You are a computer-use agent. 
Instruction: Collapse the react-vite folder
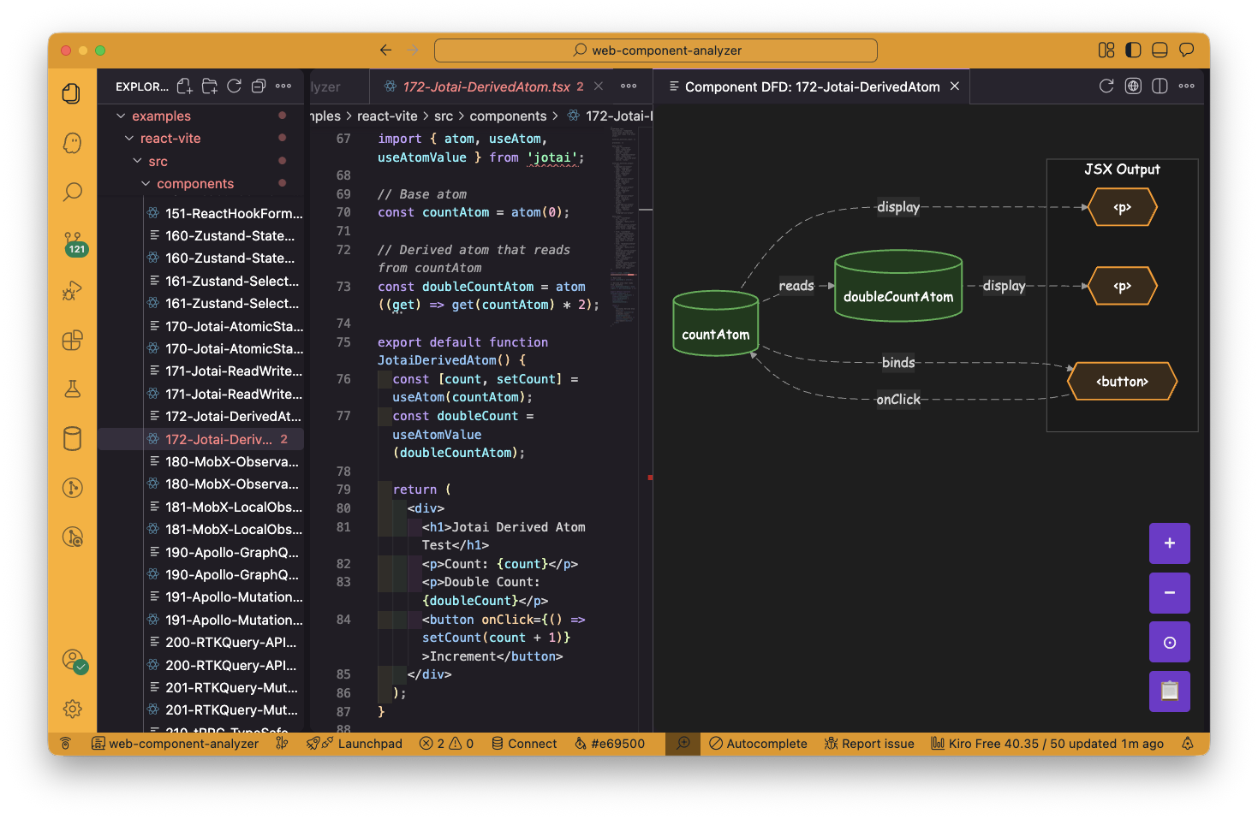coord(170,139)
